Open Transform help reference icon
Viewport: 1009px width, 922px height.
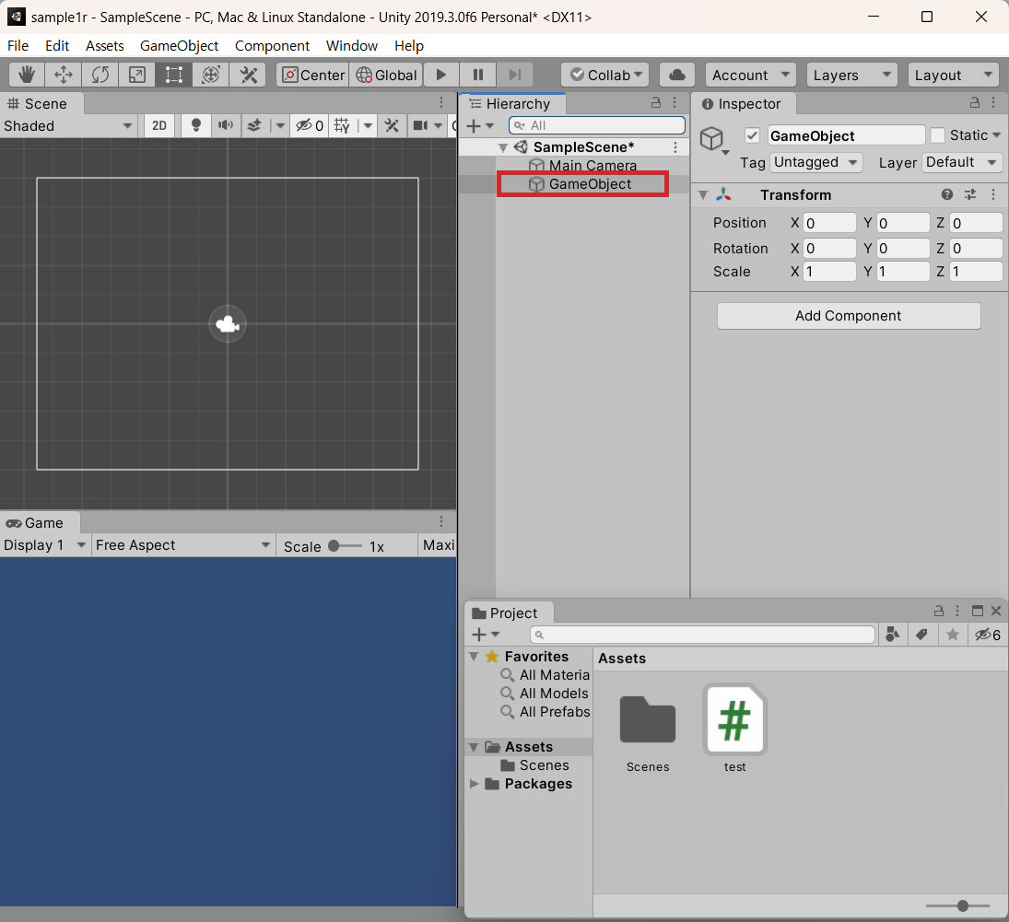947,194
